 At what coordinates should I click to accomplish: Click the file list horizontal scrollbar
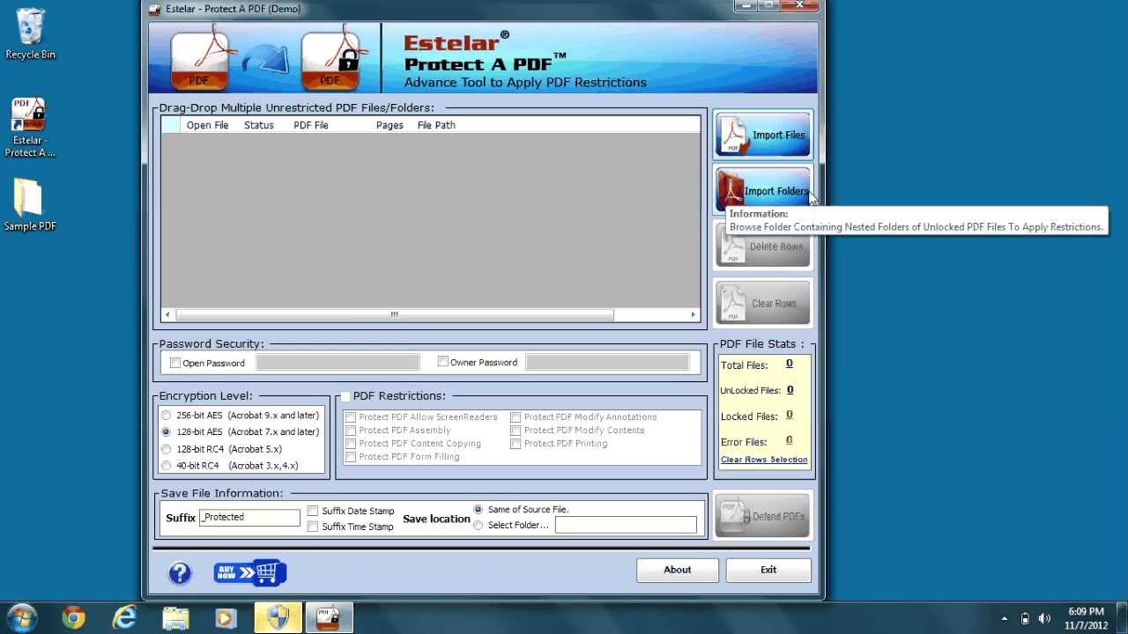click(x=395, y=314)
